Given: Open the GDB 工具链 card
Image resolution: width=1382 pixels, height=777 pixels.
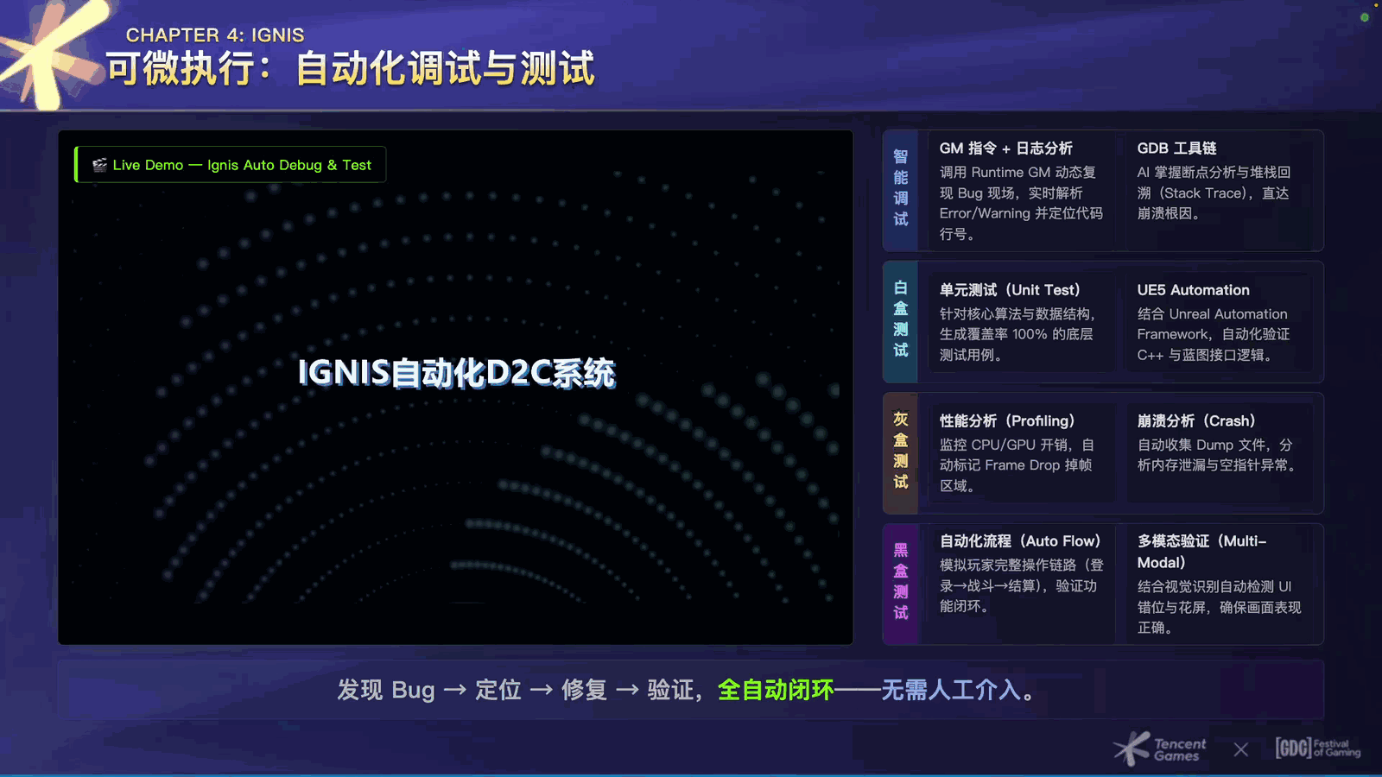Looking at the screenshot, I should point(1220,190).
